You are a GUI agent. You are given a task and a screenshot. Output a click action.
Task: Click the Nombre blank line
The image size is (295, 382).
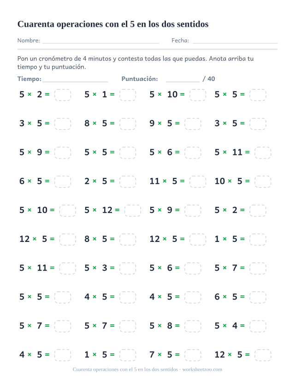pos(100,43)
